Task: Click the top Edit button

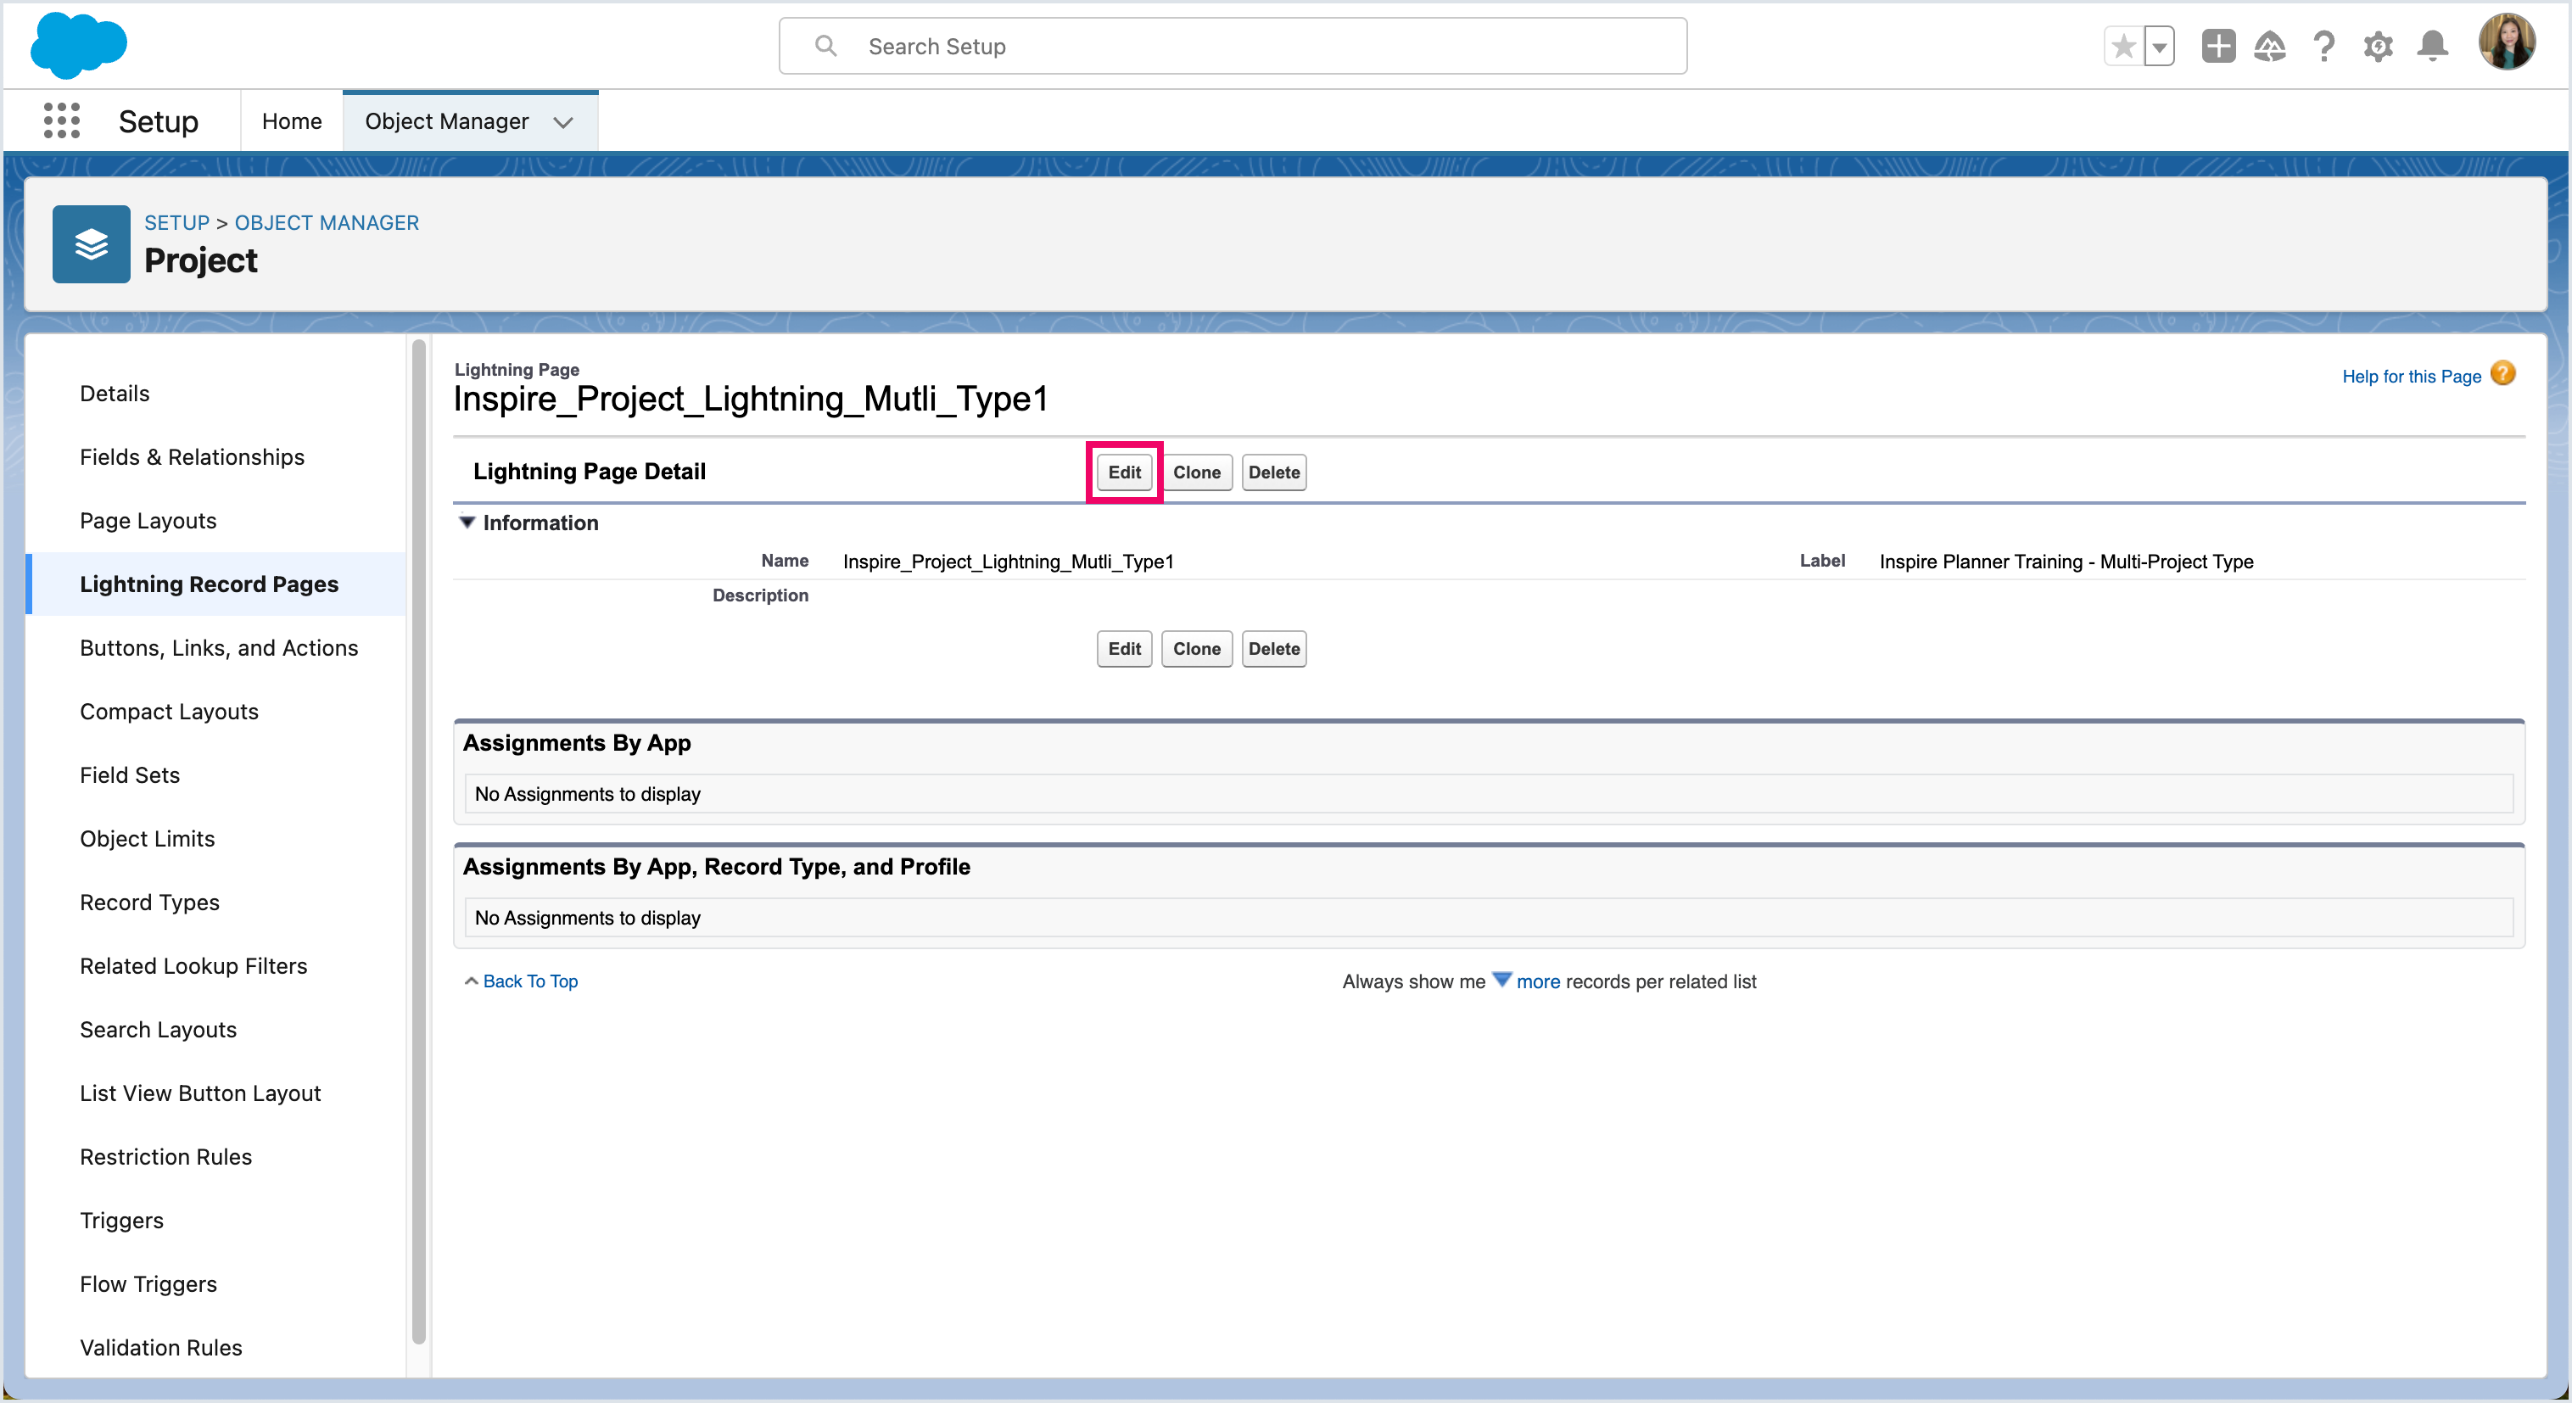Action: [1124, 472]
